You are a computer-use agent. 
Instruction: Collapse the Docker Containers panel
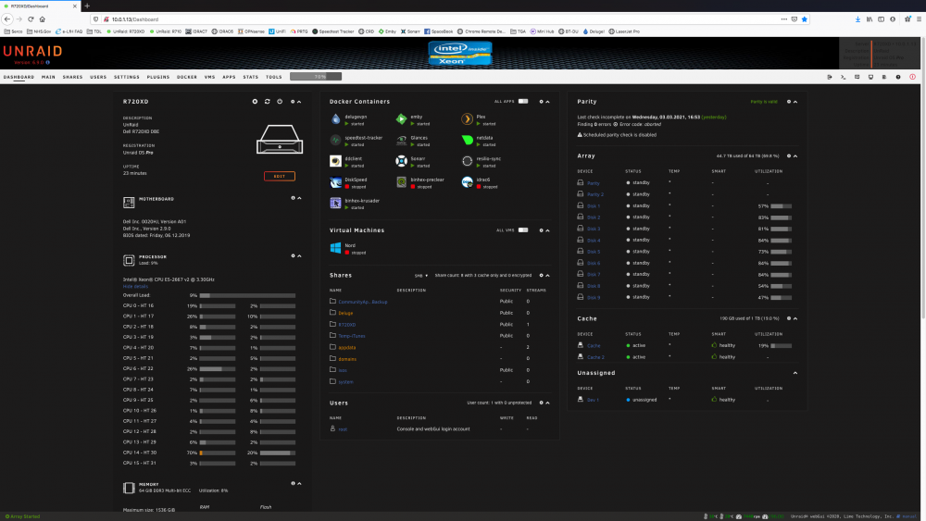[x=547, y=102]
